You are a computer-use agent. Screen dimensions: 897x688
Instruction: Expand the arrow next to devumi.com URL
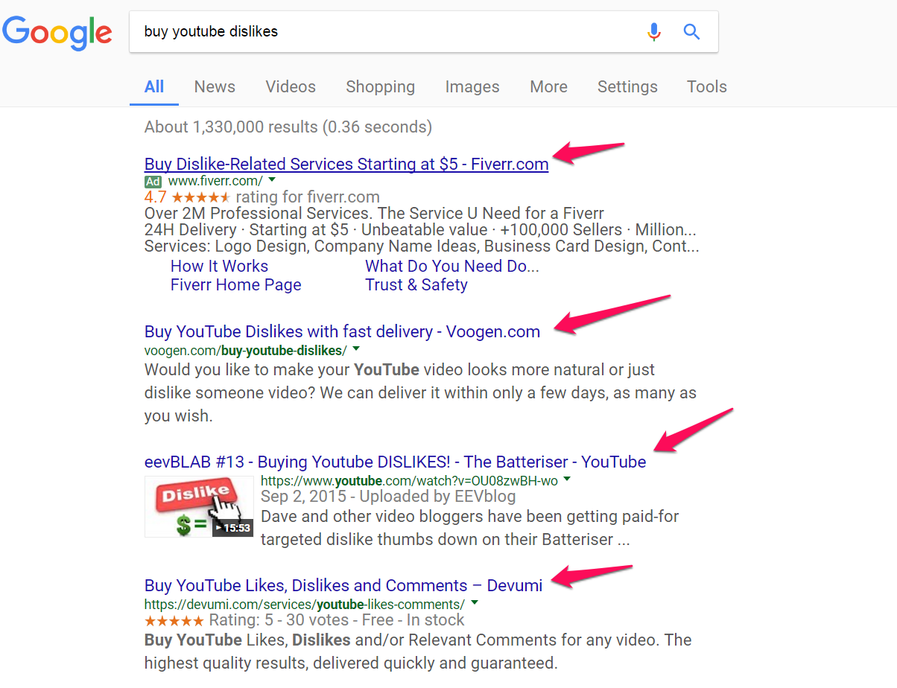[474, 603]
